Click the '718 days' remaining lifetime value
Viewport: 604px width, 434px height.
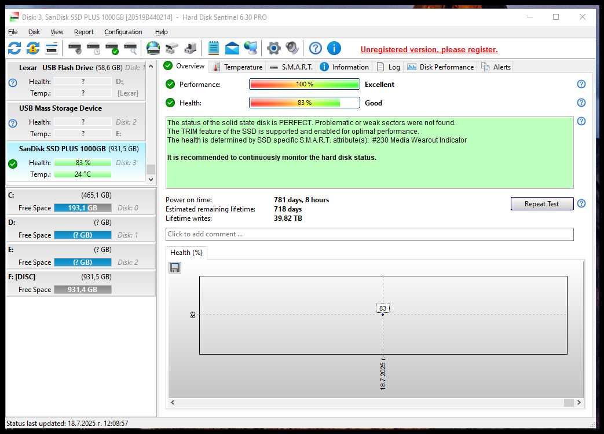click(x=288, y=209)
